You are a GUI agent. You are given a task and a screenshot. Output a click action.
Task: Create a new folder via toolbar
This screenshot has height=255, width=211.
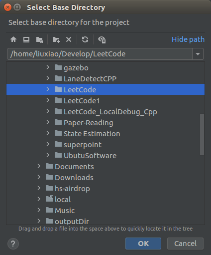(x=56, y=40)
